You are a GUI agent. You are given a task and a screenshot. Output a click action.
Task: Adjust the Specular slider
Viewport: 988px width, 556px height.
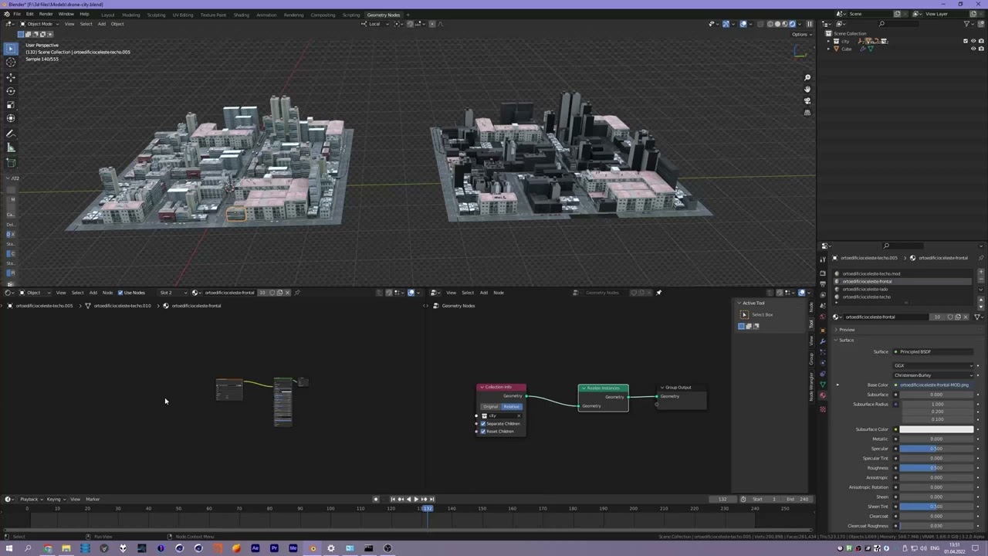[x=936, y=449]
